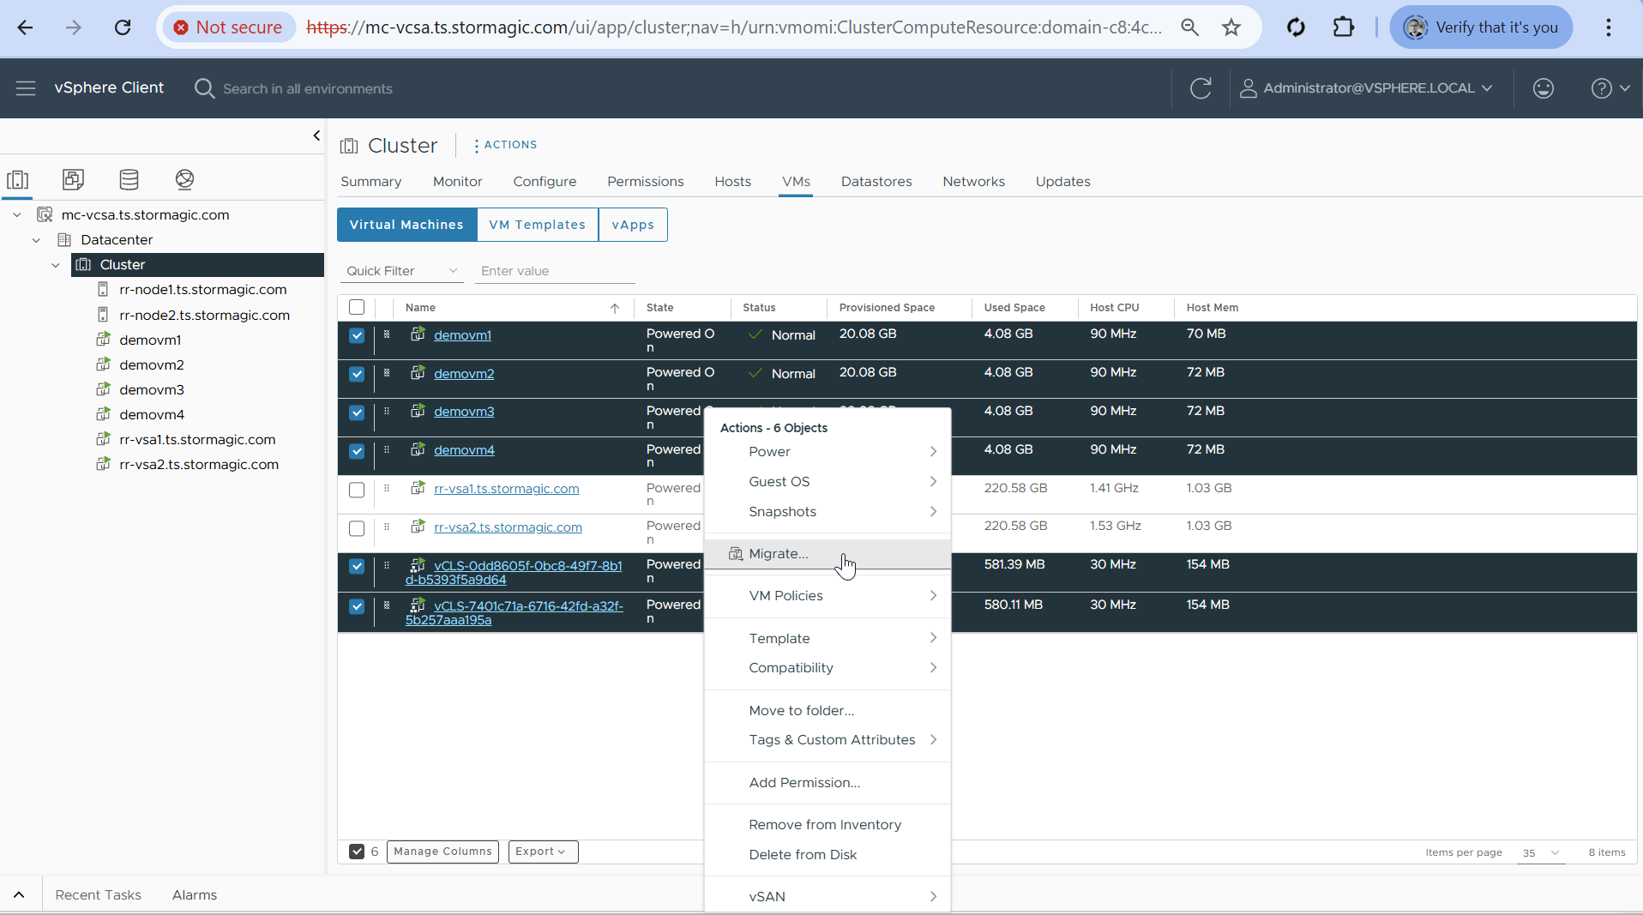1643x915 pixels.
Task: Open the Administrator@VSPHERE.LOCAL user dropdown
Action: (x=1367, y=88)
